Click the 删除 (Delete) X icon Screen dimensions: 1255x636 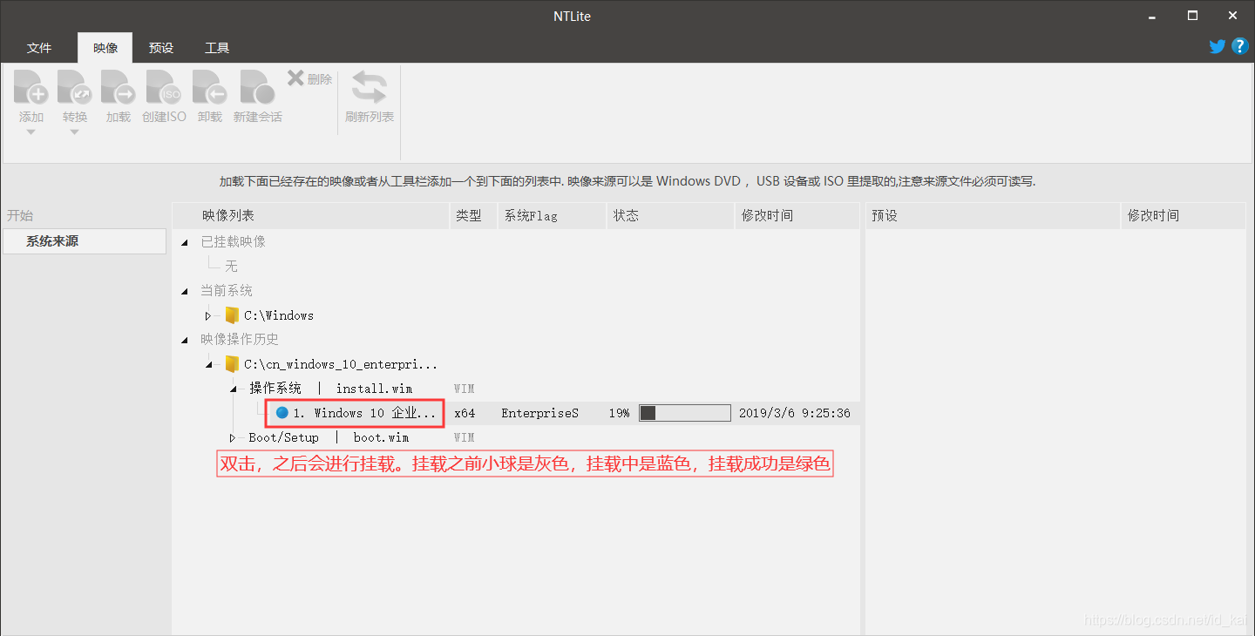coord(295,78)
